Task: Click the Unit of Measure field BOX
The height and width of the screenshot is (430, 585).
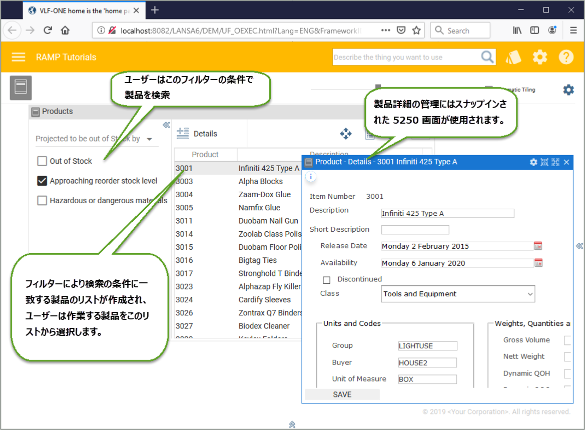Action: (x=427, y=379)
